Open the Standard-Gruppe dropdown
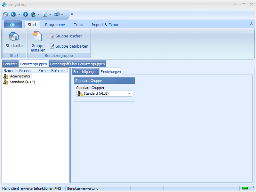 pyautogui.click(x=129, y=94)
